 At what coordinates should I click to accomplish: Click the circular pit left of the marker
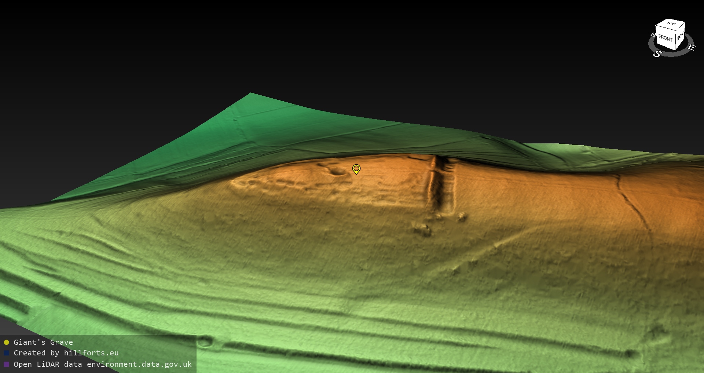tap(337, 171)
